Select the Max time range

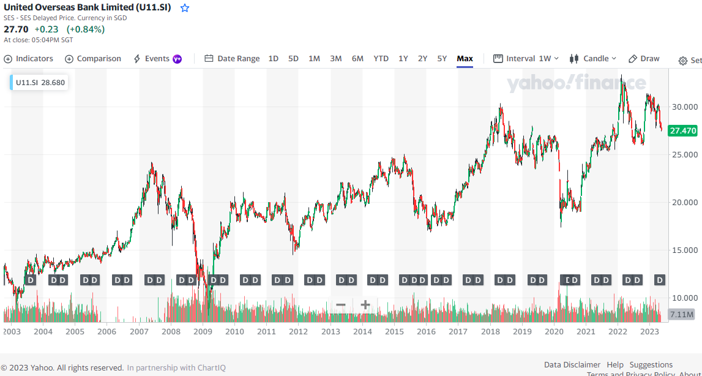(465, 59)
